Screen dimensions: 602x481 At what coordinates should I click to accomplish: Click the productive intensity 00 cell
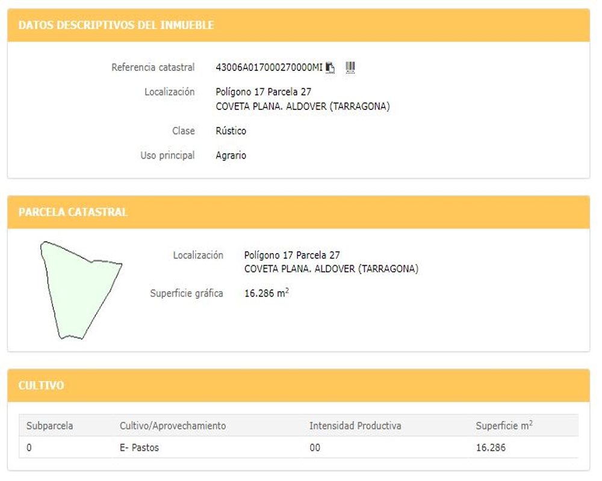(x=315, y=448)
